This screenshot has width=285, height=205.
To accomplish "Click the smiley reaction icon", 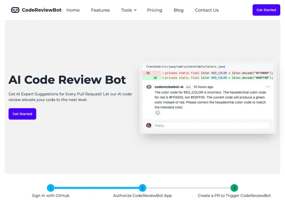I will tap(157, 113).
